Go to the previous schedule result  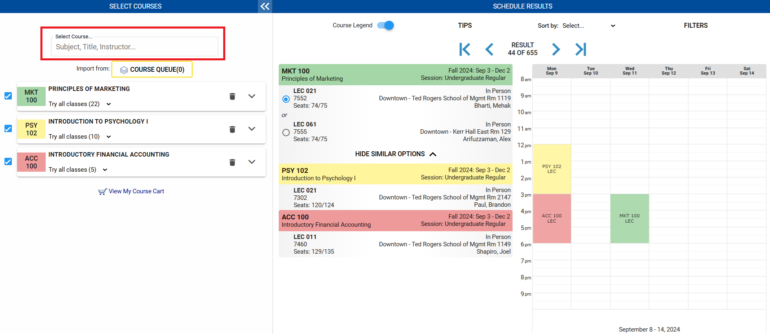[489, 49]
